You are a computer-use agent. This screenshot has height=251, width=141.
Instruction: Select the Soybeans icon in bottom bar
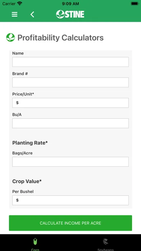(105, 242)
